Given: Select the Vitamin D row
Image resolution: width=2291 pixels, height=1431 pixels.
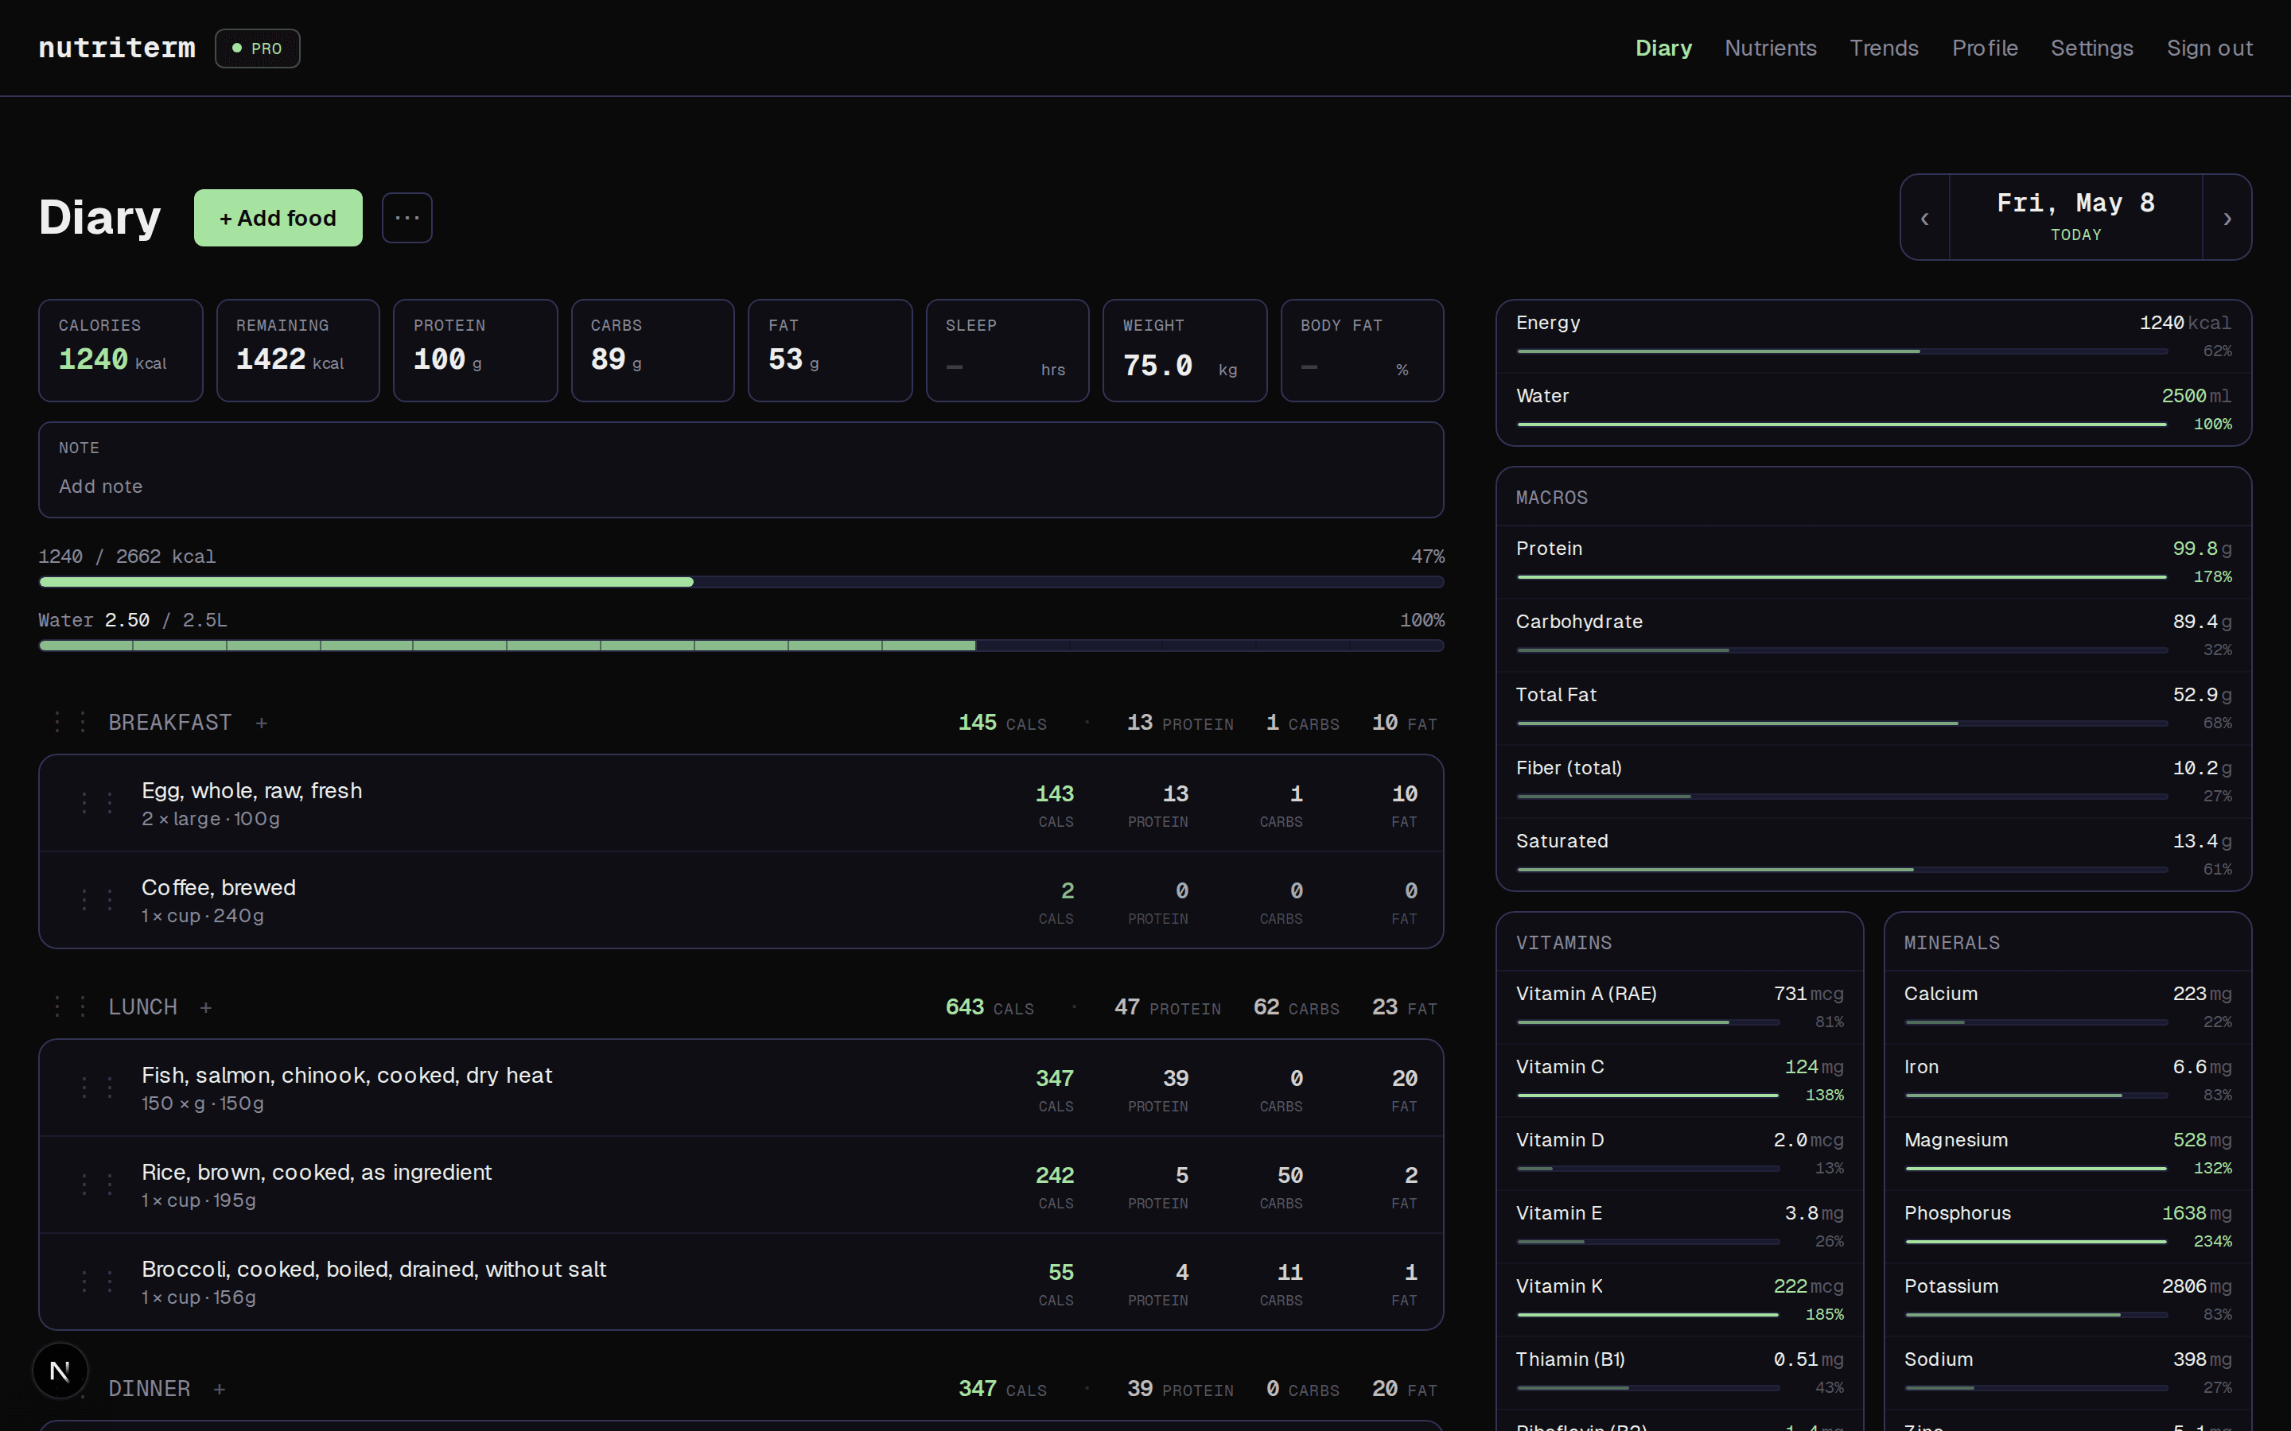Looking at the screenshot, I should [x=1679, y=1154].
